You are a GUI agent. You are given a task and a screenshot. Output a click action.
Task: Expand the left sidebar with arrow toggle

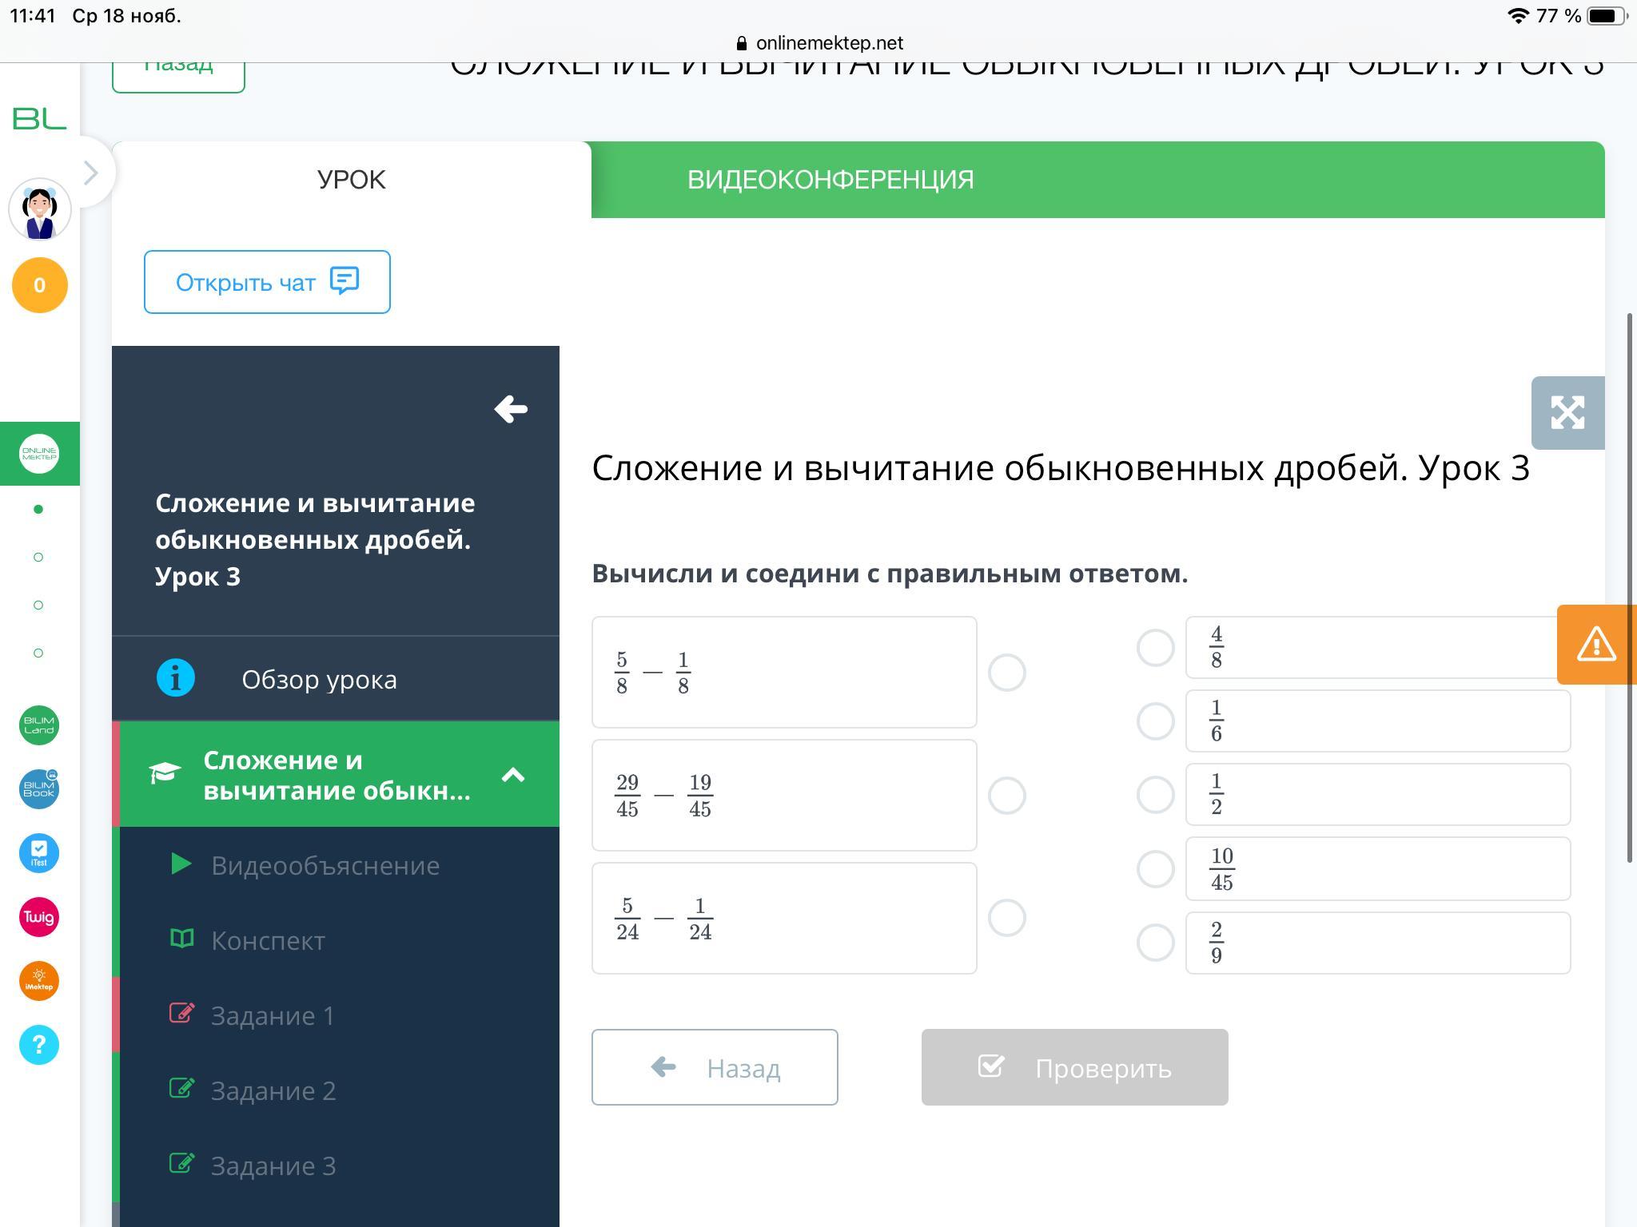click(x=91, y=173)
